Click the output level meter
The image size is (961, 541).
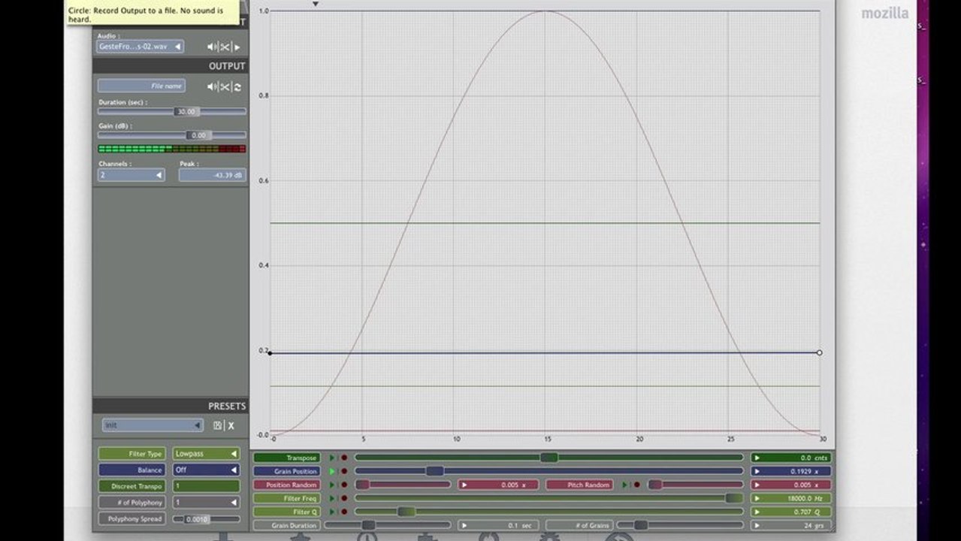172,149
